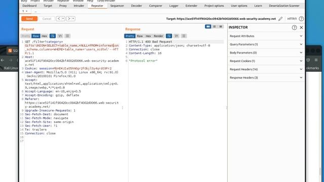Click back arrow in background browser window

tap(3, 60)
